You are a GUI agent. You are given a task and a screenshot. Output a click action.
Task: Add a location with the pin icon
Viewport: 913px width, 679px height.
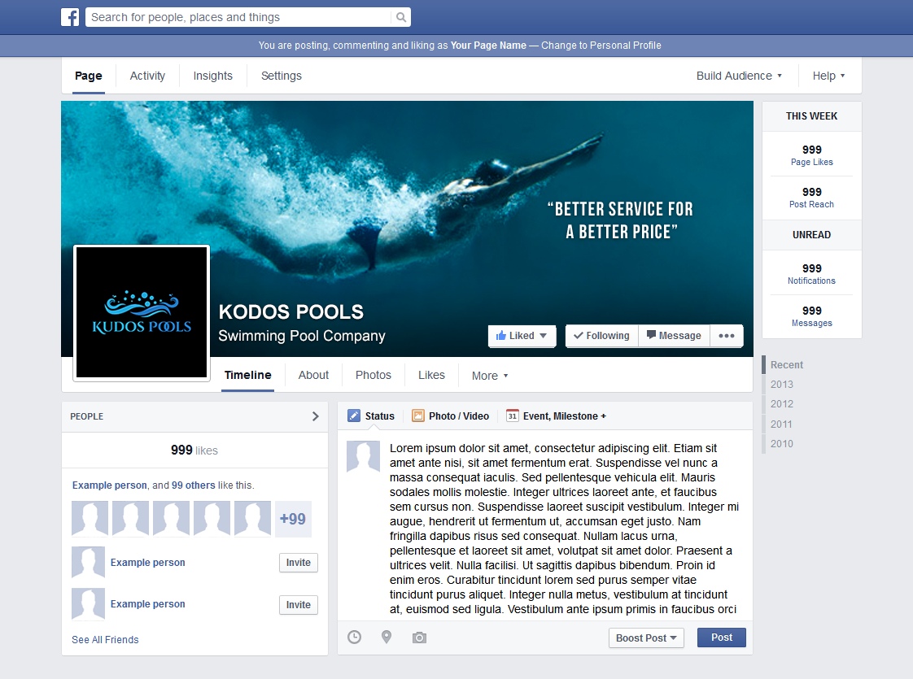(x=387, y=638)
